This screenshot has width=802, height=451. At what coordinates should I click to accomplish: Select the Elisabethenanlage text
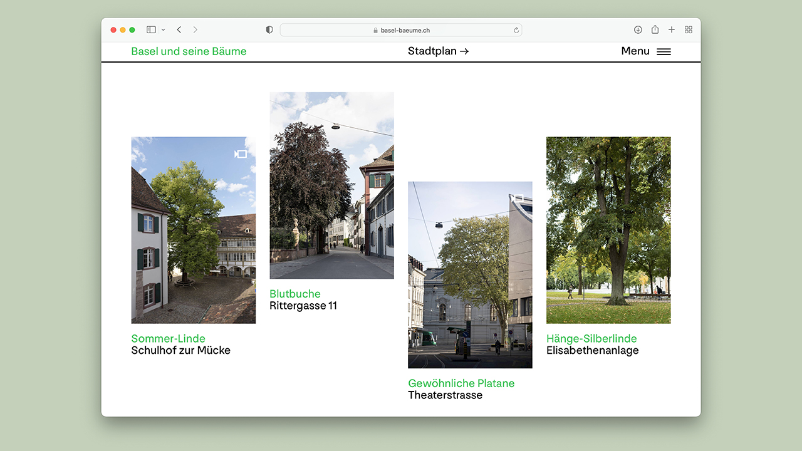[593, 351]
